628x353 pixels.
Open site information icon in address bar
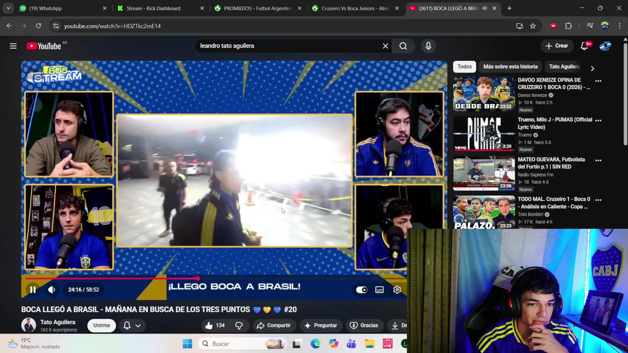point(55,26)
